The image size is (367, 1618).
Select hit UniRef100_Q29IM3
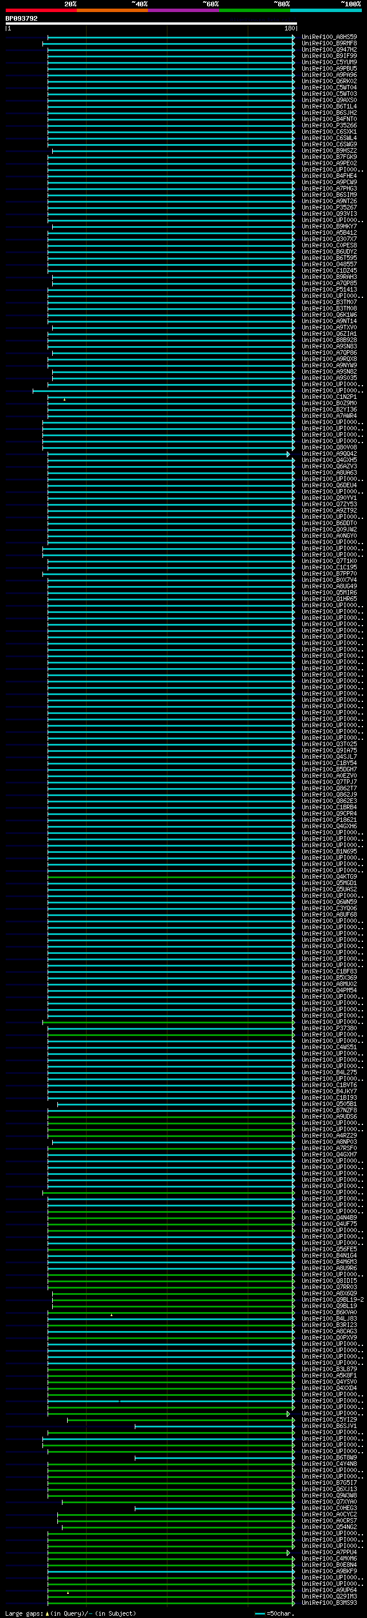click(329, 1596)
